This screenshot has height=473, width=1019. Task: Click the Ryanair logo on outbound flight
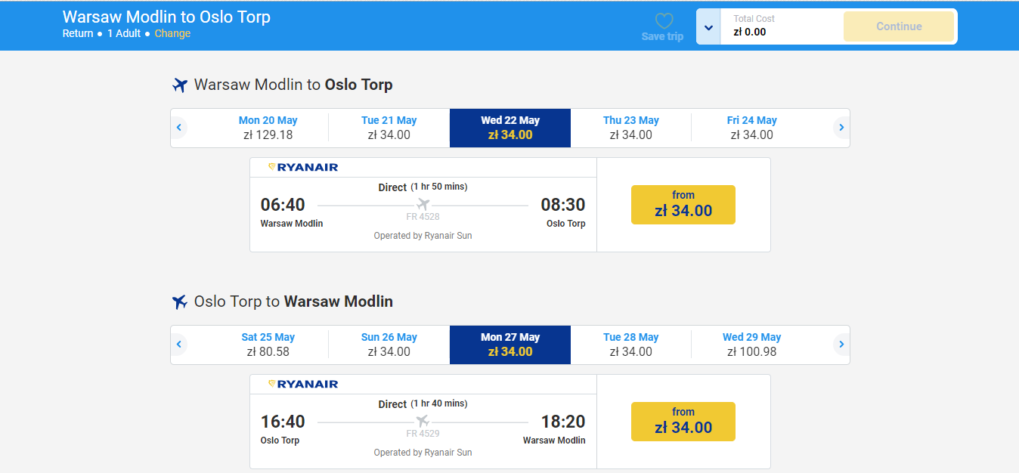(x=303, y=167)
